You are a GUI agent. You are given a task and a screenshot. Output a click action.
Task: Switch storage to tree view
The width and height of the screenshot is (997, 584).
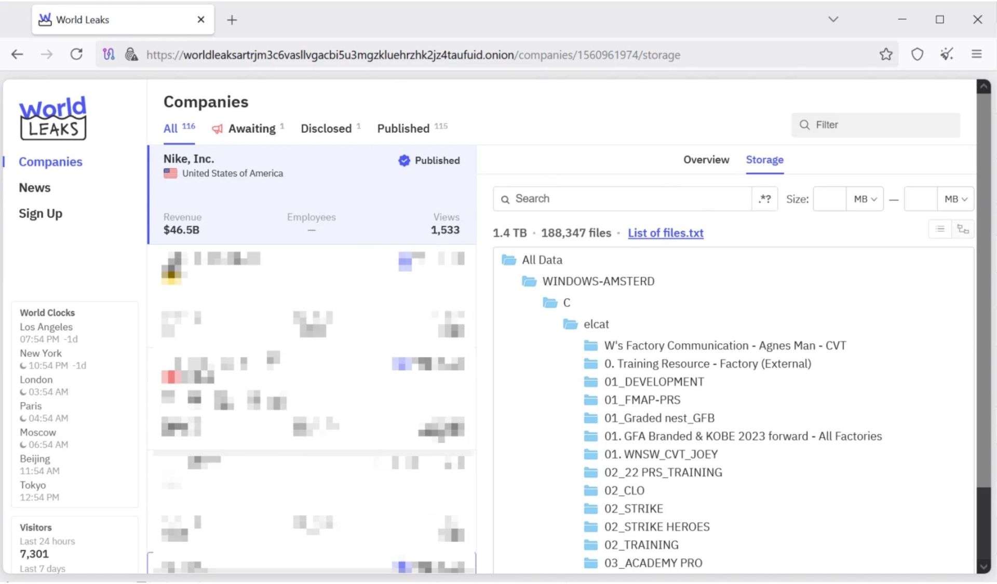[963, 229]
